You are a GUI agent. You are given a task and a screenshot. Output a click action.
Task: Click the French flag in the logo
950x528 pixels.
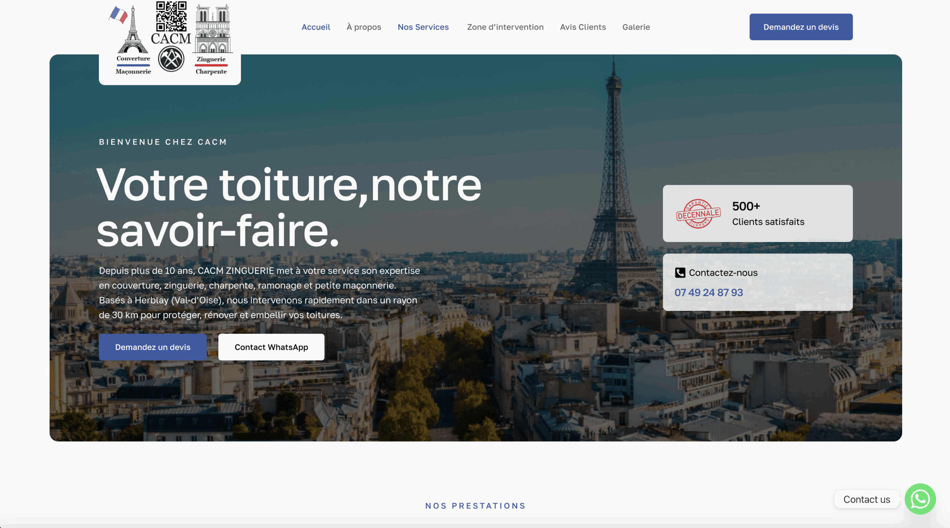pos(118,15)
